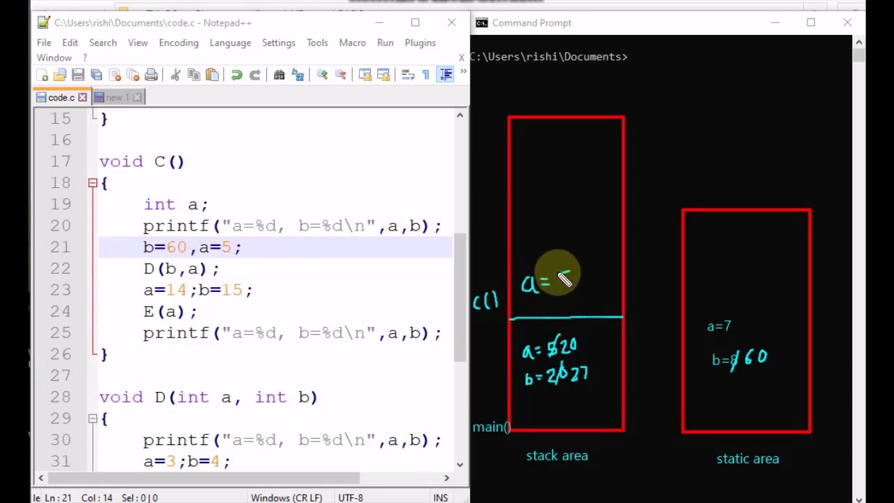The height and width of the screenshot is (503, 894).
Task: Switch to the code.c tab
Action: 61,97
